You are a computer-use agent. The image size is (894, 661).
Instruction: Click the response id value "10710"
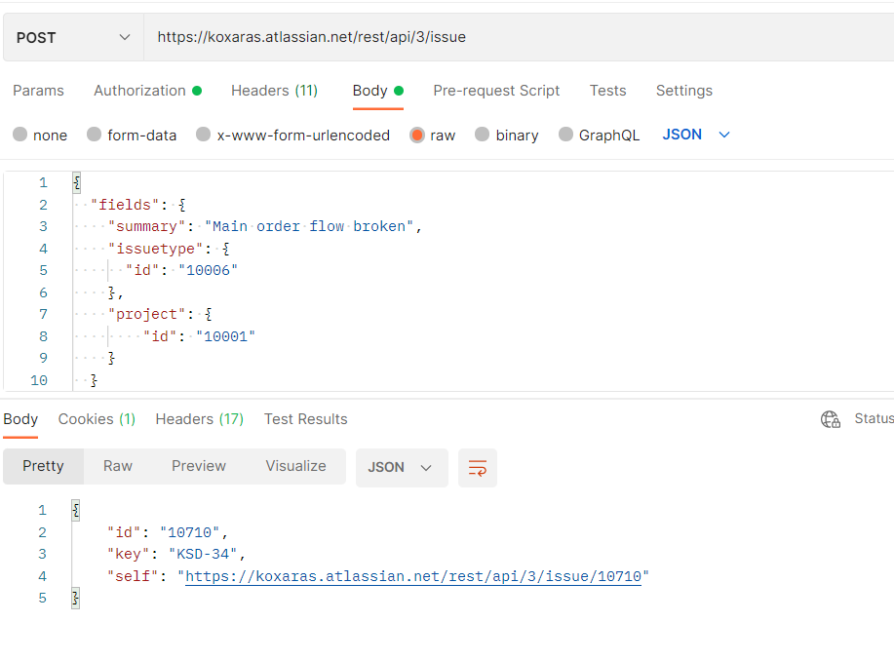click(190, 532)
